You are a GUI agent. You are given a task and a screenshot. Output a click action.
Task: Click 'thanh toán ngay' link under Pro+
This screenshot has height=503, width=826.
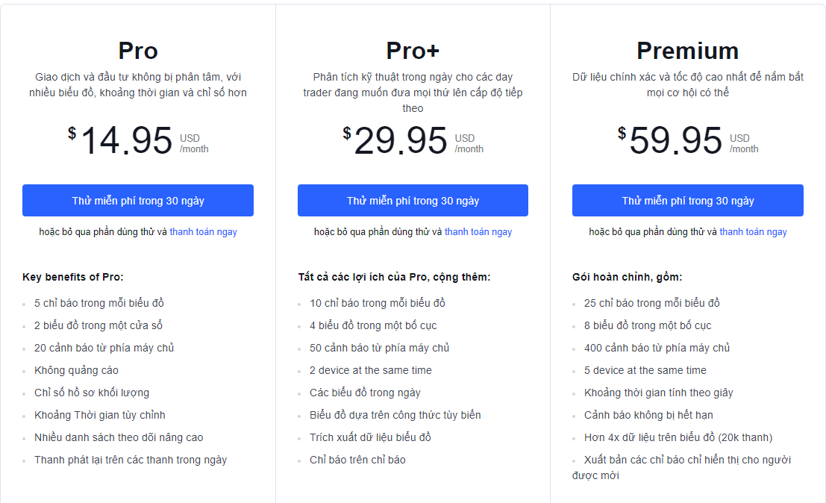tap(478, 232)
